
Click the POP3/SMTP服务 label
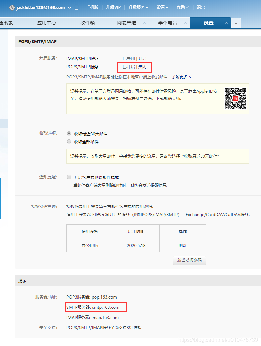tap(82, 66)
